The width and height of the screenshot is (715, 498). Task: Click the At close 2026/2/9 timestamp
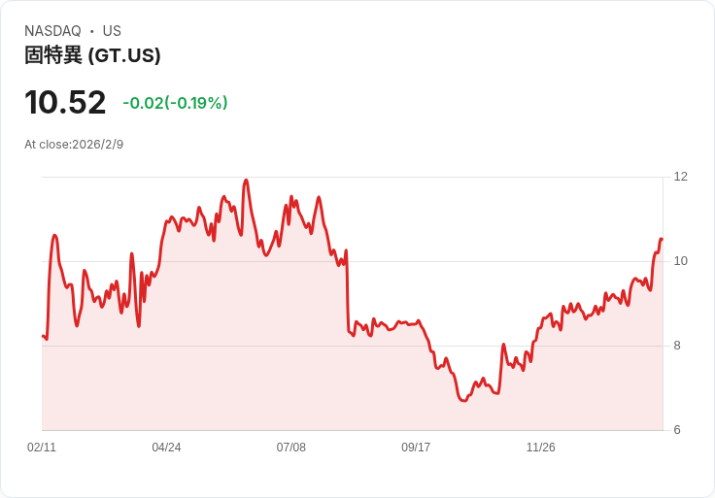coord(74,145)
